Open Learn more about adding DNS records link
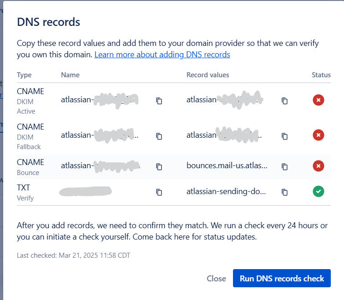Viewport: 344px width, 300px height. (162, 55)
